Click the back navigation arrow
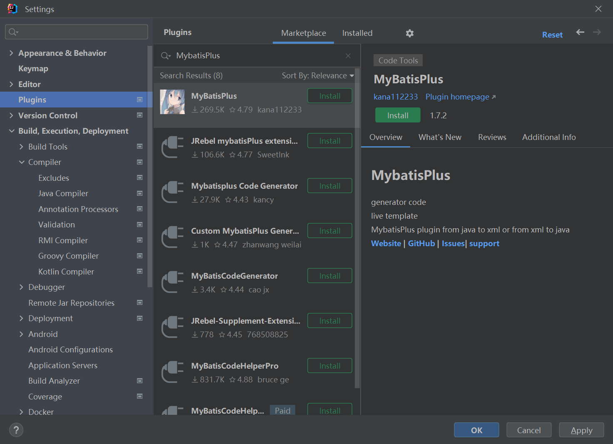The height and width of the screenshot is (444, 613). tap(580, 32)
